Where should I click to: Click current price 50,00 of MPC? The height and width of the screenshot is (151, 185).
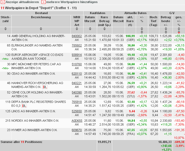(x=131, y=64)
